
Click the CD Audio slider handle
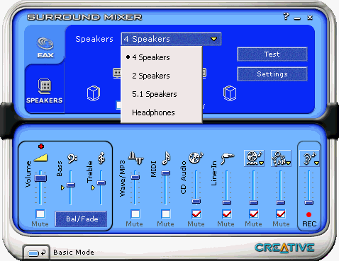tap(196, 202)
